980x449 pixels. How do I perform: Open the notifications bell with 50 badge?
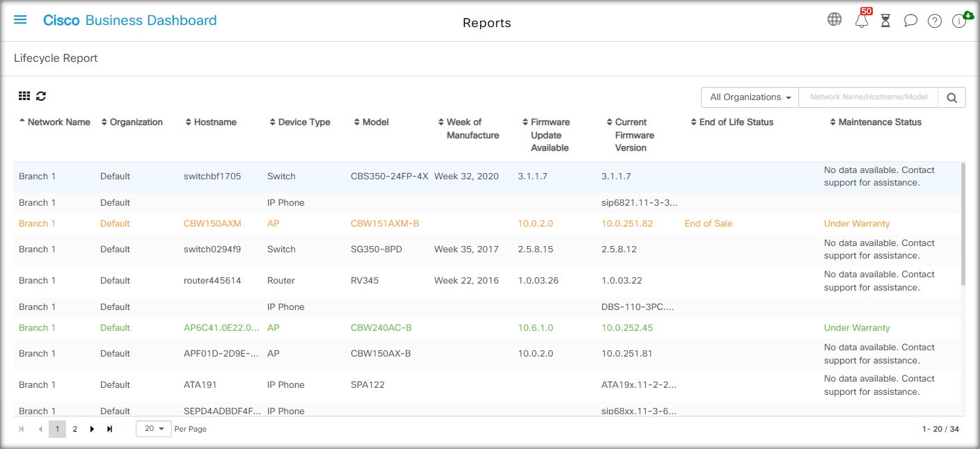[x=862, y=20]
